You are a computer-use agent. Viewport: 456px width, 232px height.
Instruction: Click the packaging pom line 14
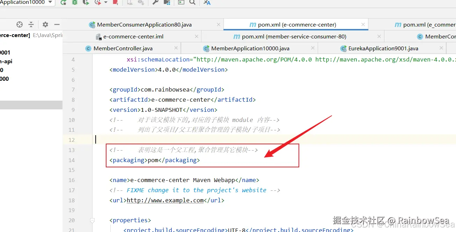(155, 160)
